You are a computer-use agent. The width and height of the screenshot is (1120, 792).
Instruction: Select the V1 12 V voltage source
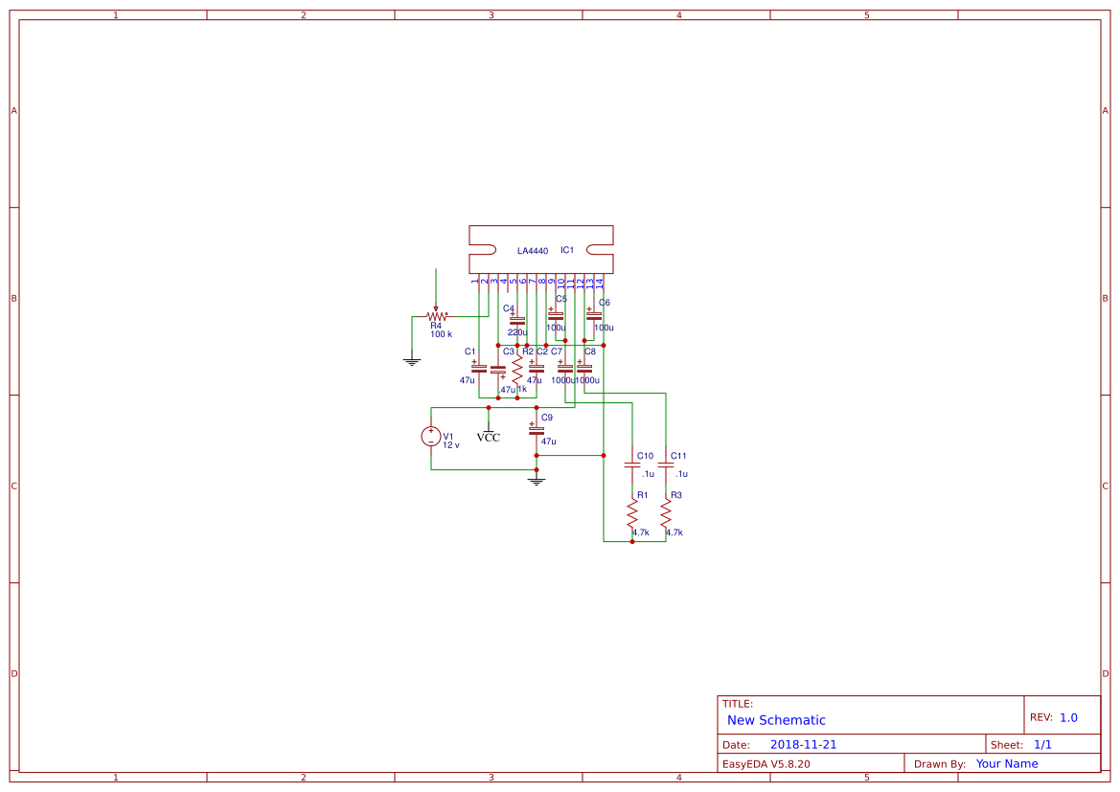click(431, 437)
